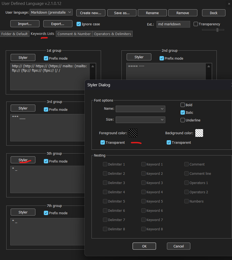The height and width of the screenshot is (260, 232).
Task: Switch to the Operators & Delimiters tab
Action: [112, 34]
